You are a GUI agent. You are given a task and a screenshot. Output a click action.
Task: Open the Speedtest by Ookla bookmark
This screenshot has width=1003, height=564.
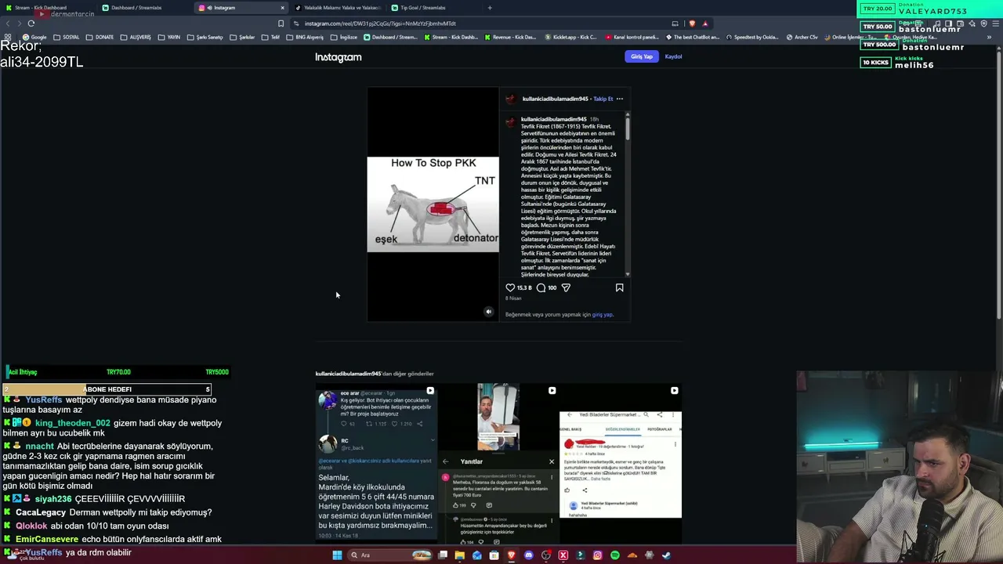pyautogui.click(x=752, y=37)
